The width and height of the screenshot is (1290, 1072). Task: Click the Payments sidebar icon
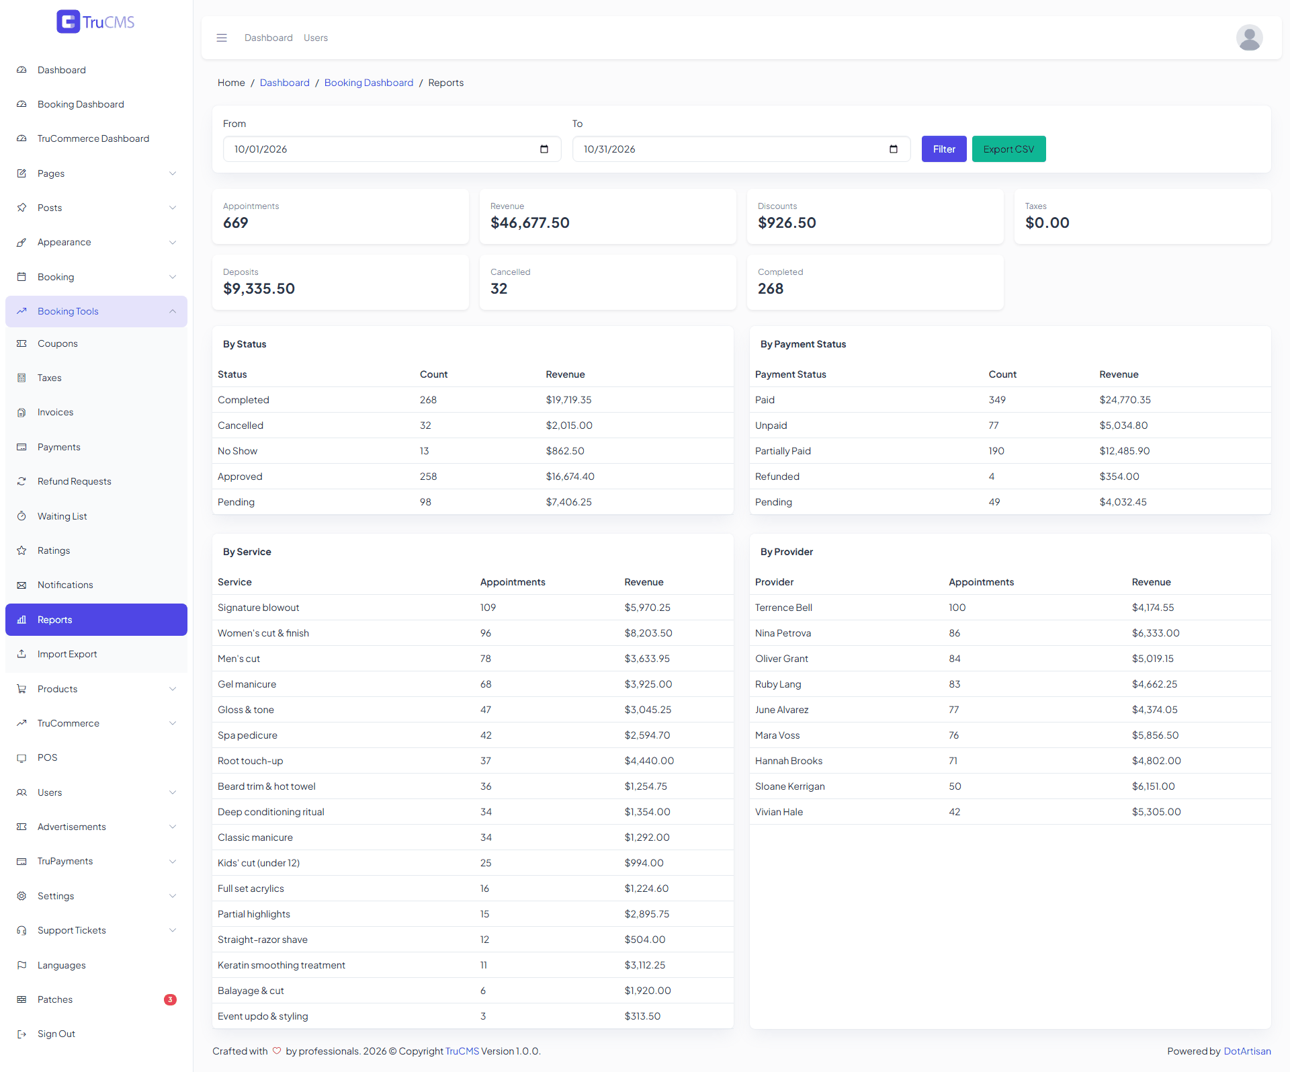coord(21,447)
